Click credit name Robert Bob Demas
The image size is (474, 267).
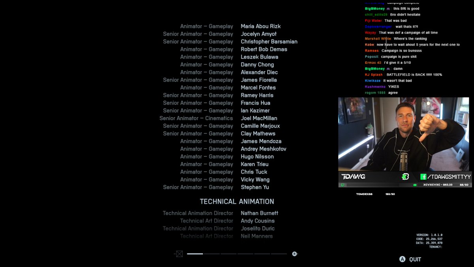pos(264,49)
